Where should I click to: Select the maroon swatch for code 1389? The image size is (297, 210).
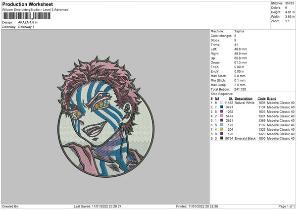pos(222,120)
